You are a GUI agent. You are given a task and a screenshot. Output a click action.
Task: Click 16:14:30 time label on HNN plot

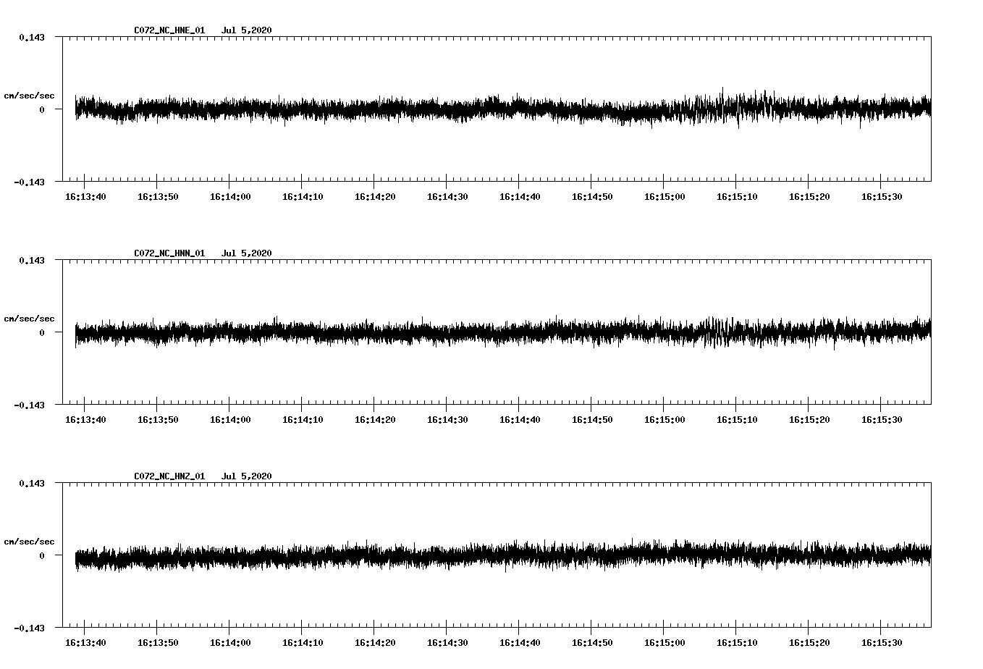447,420
